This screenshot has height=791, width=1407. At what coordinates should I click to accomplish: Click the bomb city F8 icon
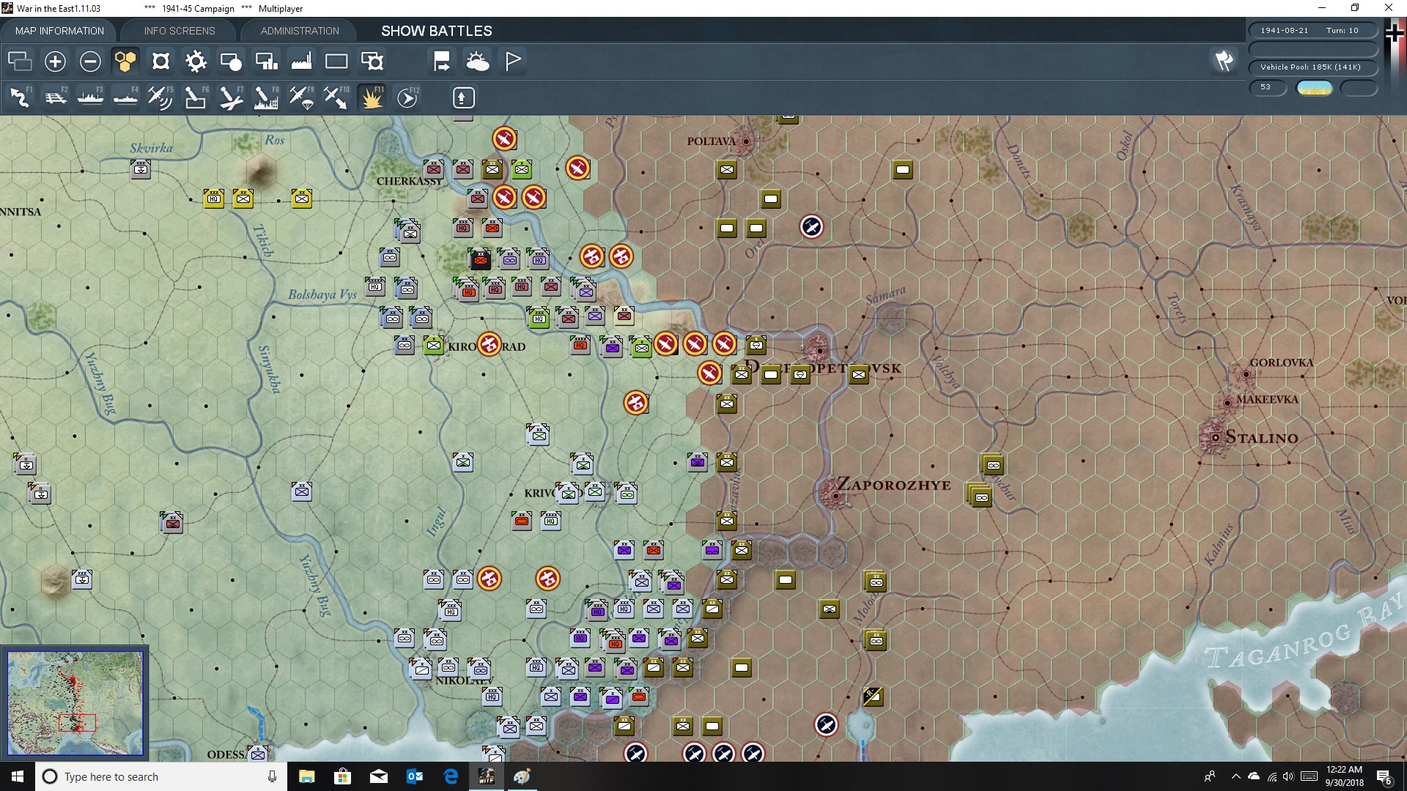coord(265,97)
